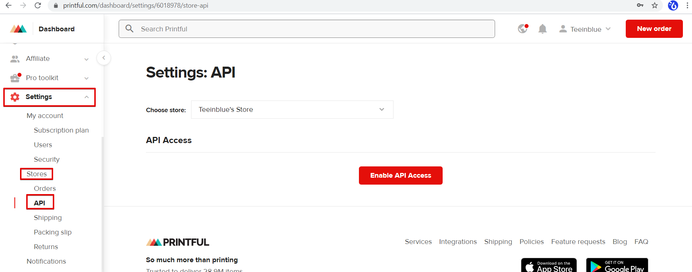Image resolution: width=692 pixels, height=272 pixels.
Task: Click the Pro toolkit briefcase icon
Action: click(15, 78)
